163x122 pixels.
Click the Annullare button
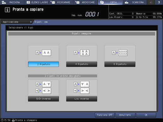tap(125, 115)
